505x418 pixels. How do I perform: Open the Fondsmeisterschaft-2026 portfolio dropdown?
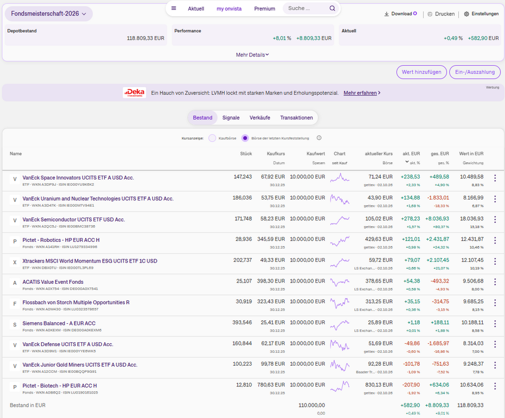(48, 14)
